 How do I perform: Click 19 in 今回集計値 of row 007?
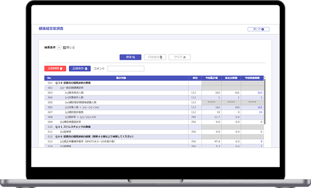(218, 112)
